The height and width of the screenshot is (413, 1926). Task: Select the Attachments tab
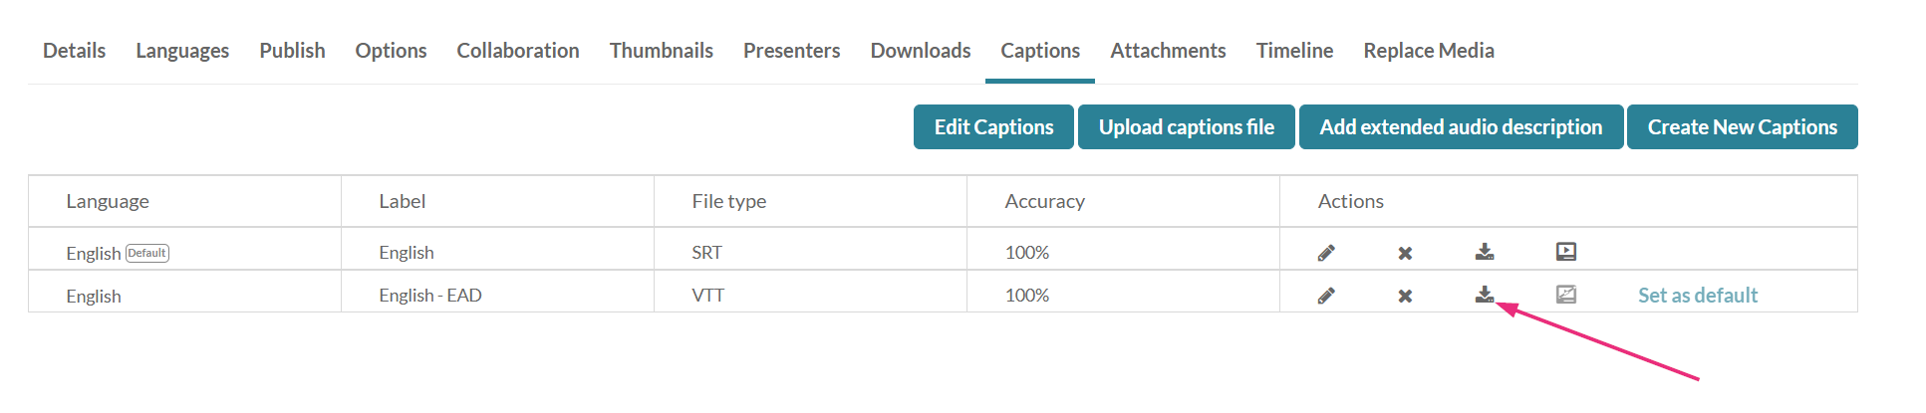[1168, 51]
